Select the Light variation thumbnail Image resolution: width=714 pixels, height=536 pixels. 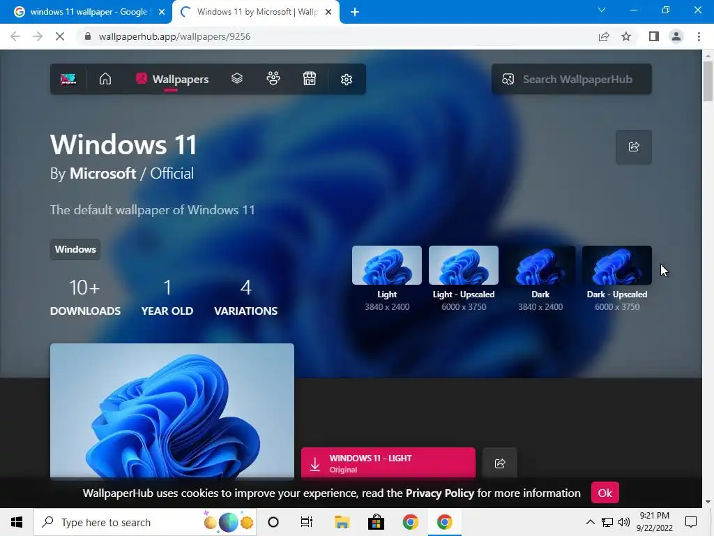(386, 265)
